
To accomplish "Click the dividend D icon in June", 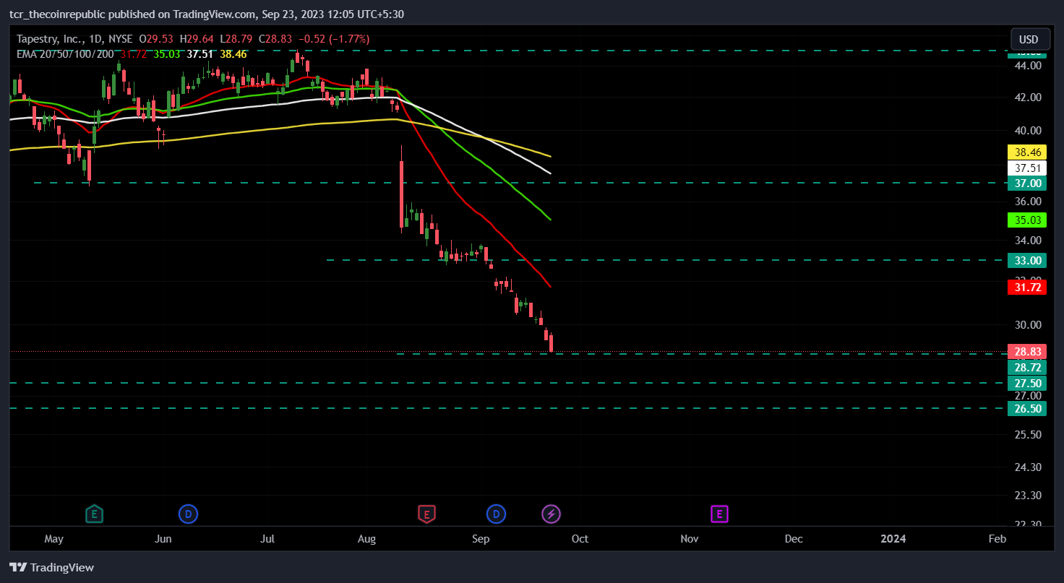I will point(188,514).
